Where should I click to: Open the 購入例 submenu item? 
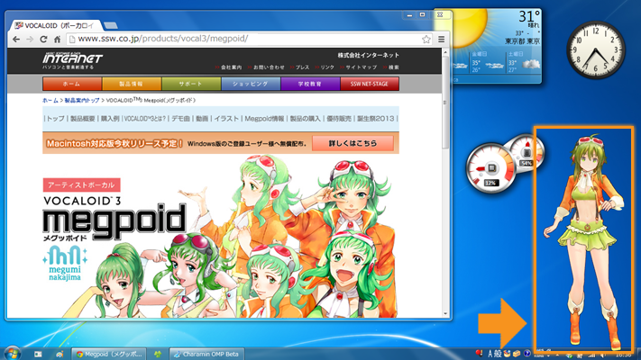point(110,119)
